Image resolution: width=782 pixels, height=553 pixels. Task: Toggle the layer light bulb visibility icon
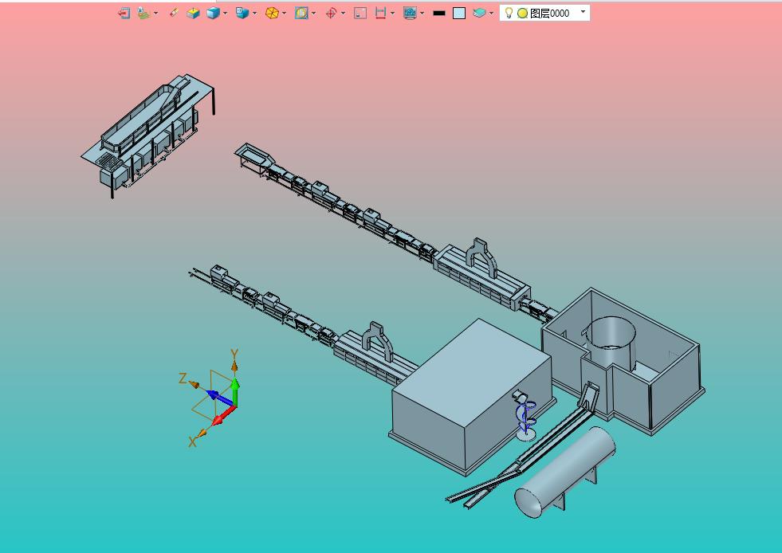[x=509, y=13]
